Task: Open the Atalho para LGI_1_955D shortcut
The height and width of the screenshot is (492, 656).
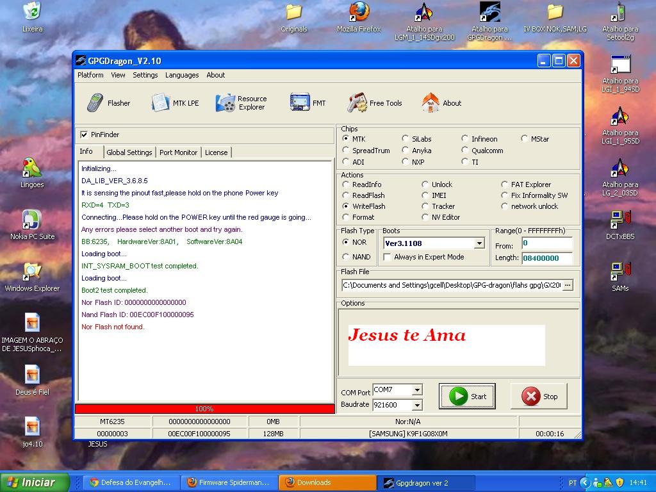Action: tap(620, 126)
